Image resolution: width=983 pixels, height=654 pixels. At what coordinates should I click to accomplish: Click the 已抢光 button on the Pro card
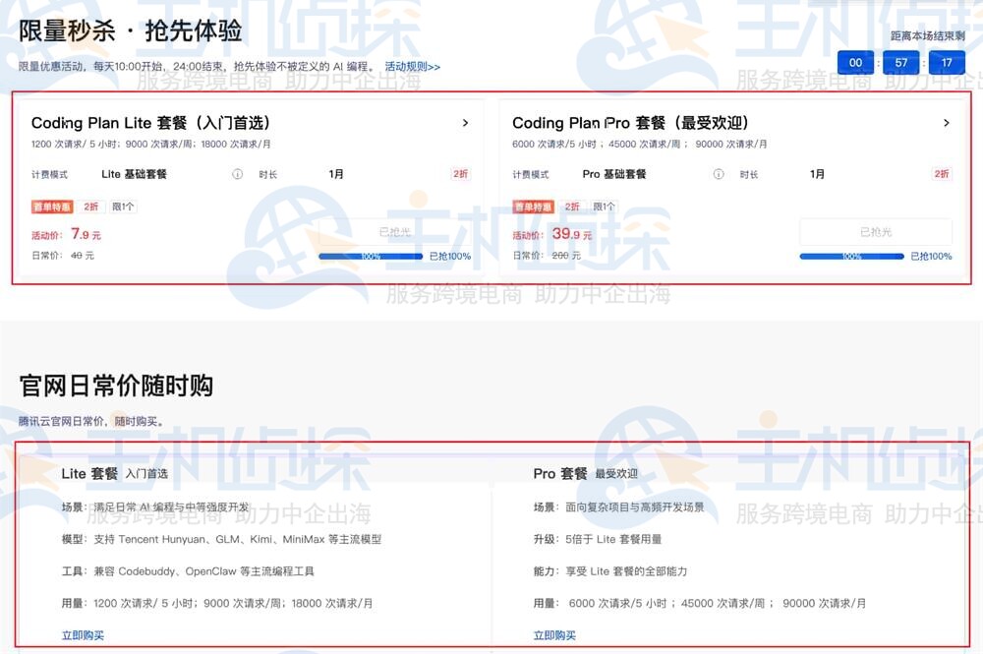click(x=874, y=232)
